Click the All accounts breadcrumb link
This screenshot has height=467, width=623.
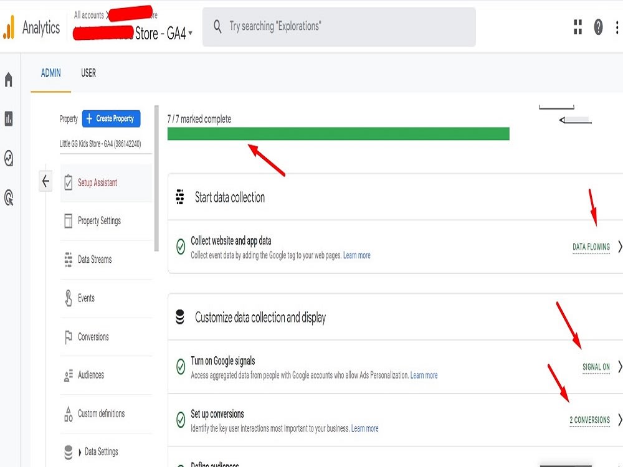88,15
